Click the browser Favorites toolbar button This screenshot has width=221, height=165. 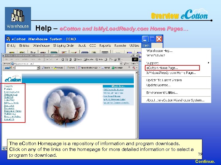88,60
